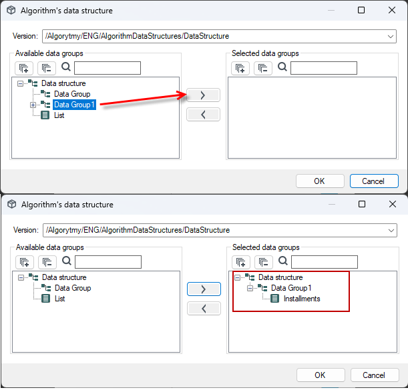Click search magnifier in bottom window's Available data groups

[x=67, y=261]
